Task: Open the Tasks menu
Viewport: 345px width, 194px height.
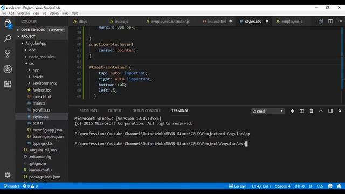Action: pos(65,13)
